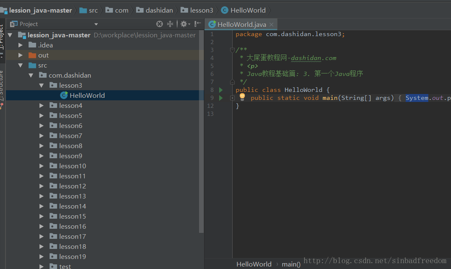The width and height of the screenshot is (451, 269).
Task: Click the package declaration on line 1
Action: (290, 34)
